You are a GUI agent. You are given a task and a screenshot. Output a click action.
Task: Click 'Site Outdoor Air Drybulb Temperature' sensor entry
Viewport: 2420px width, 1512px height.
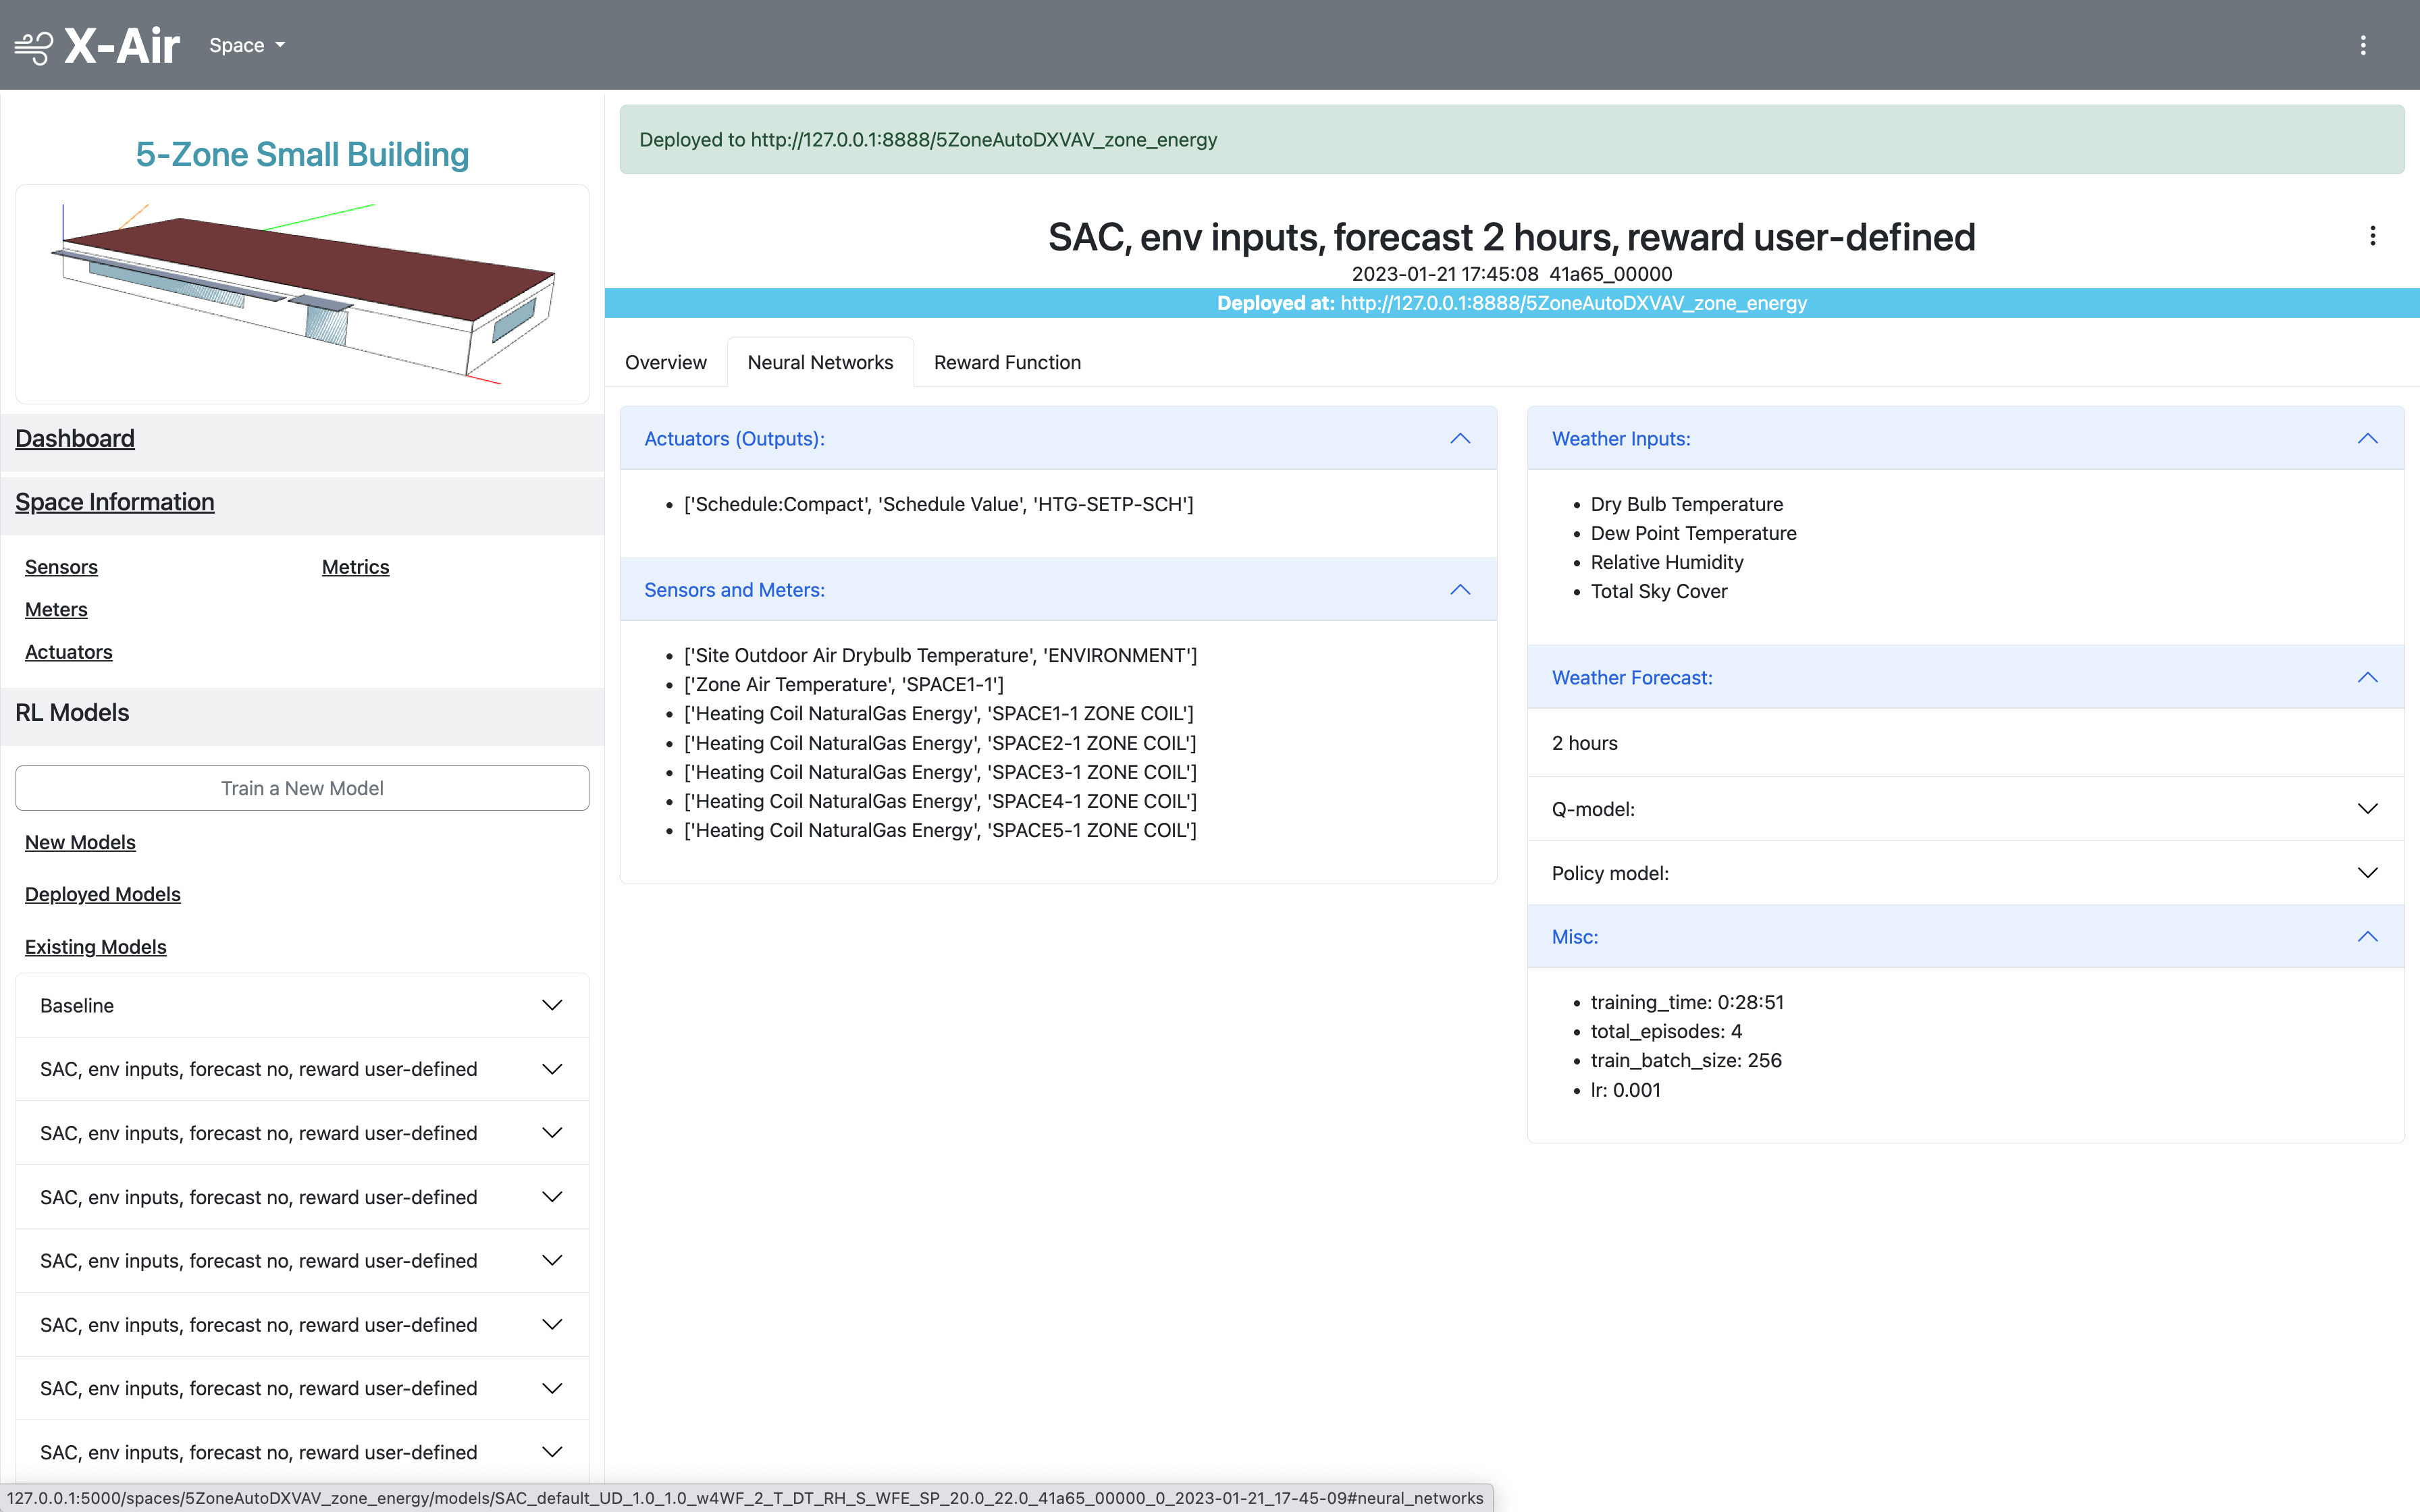pos(940,655)
